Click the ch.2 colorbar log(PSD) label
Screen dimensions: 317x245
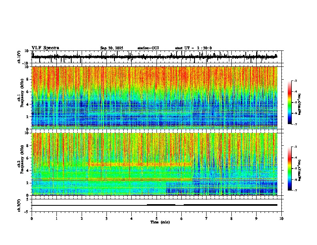[x=300, y=170]
